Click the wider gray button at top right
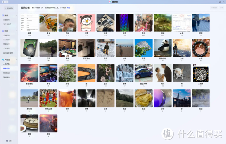 click(214, 8)
